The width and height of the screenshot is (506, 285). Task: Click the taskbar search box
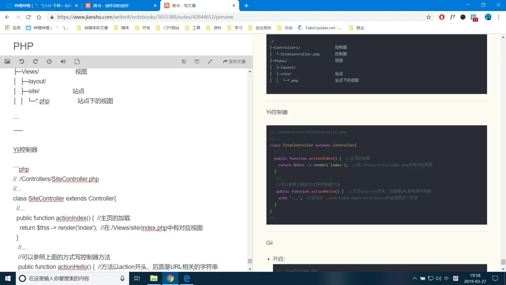click(72, 278)
